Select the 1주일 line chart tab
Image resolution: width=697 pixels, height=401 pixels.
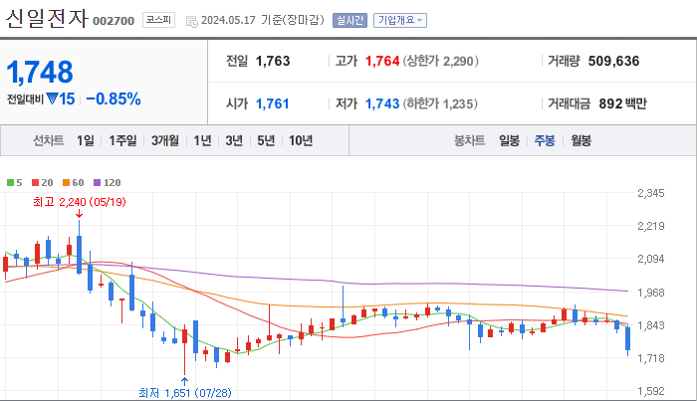pyautogui.click(x=122, y=140)
